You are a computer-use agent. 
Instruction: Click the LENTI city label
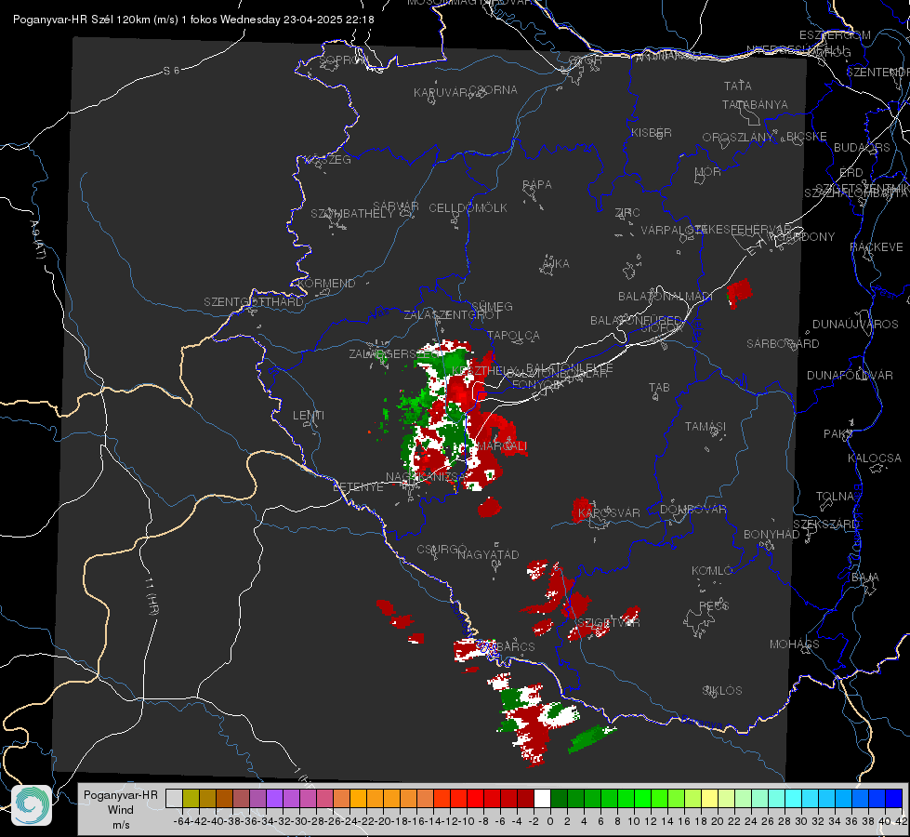(x=309, y=416)
